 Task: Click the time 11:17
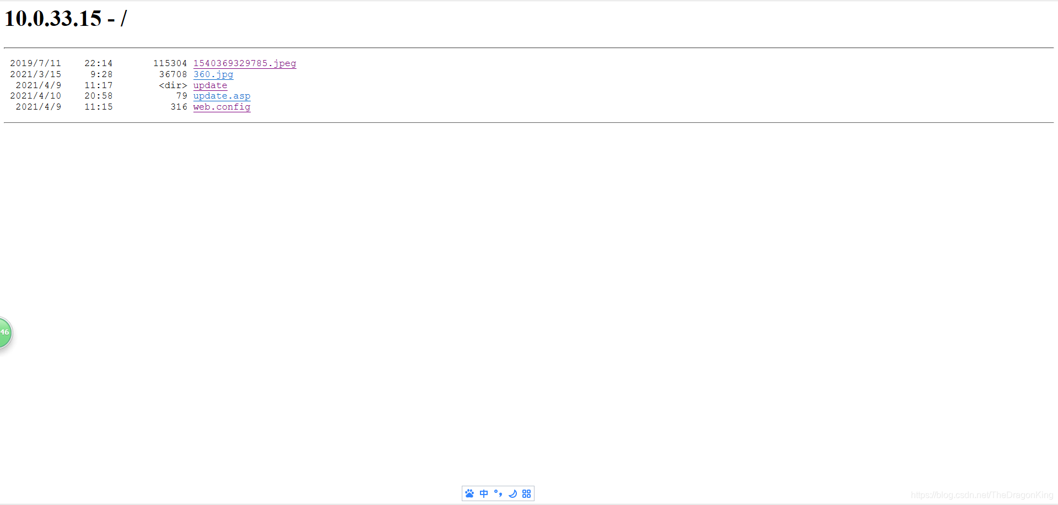pos(99,85)
